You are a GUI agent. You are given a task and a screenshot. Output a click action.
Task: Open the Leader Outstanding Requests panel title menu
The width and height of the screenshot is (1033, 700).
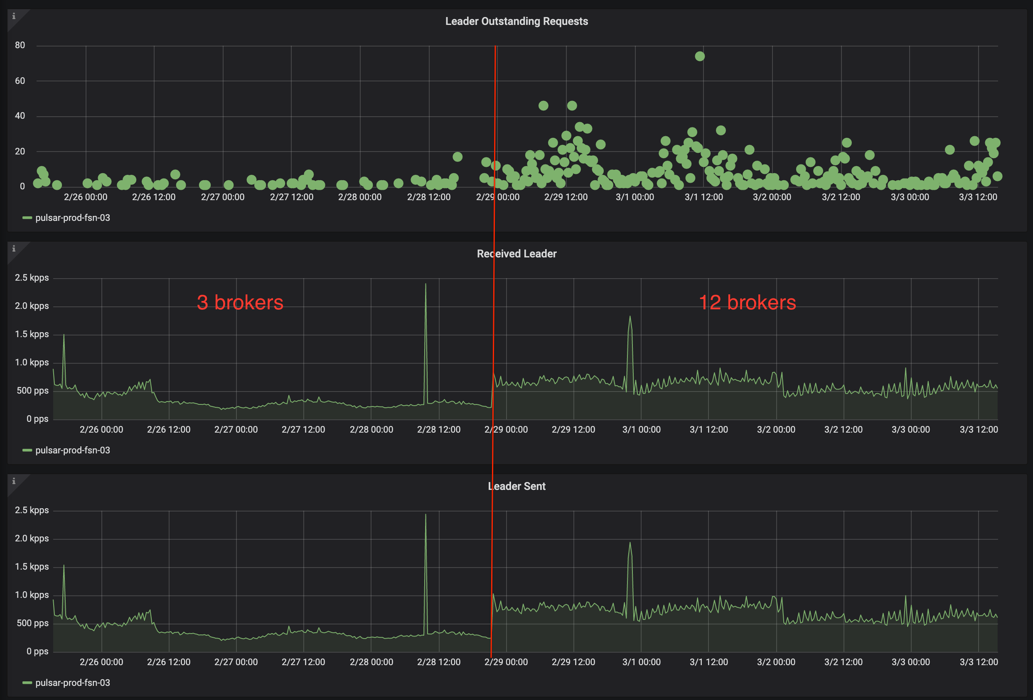pyautogui.click(x=516, y=21)
